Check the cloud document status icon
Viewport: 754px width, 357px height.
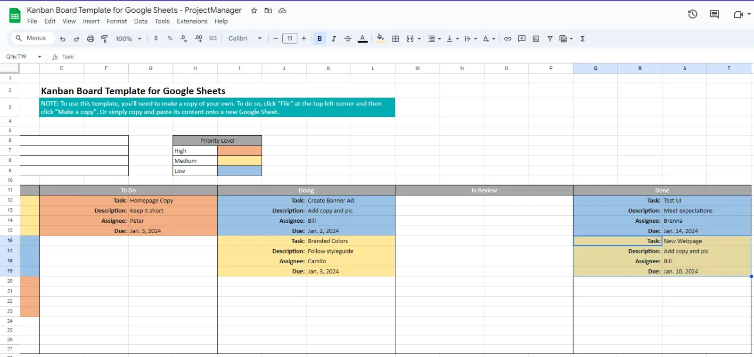[x=282, y=10]
